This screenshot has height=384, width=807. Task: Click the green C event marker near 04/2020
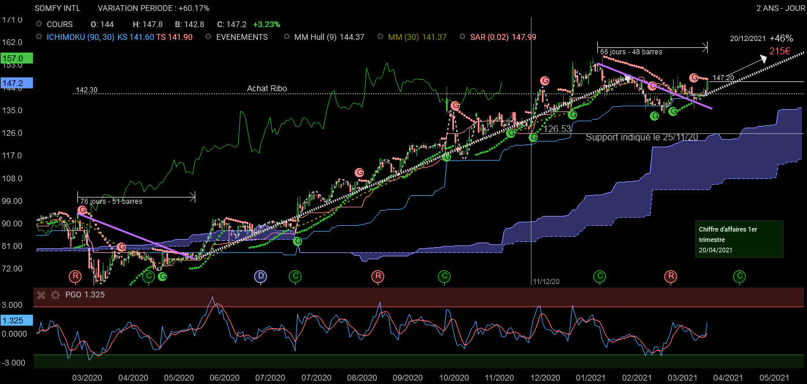tap(149, 277)
